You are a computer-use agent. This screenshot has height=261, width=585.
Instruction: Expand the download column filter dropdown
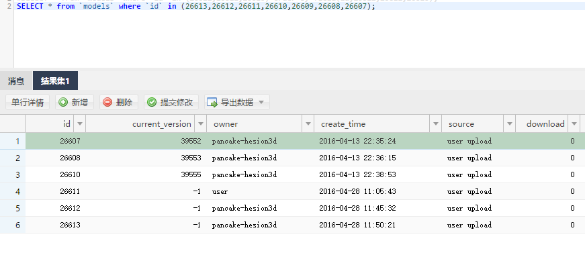click(x=574, y=123)
